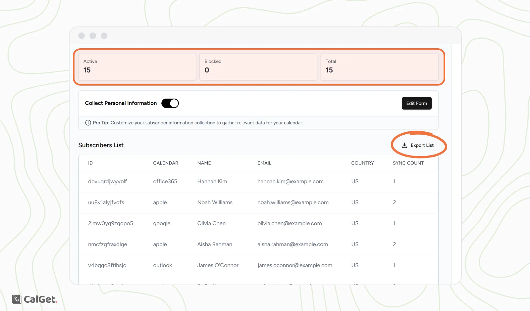Screen dimensions: 530x311
Task: Click the name James O'Connor
Action: (x=218, y=265)
